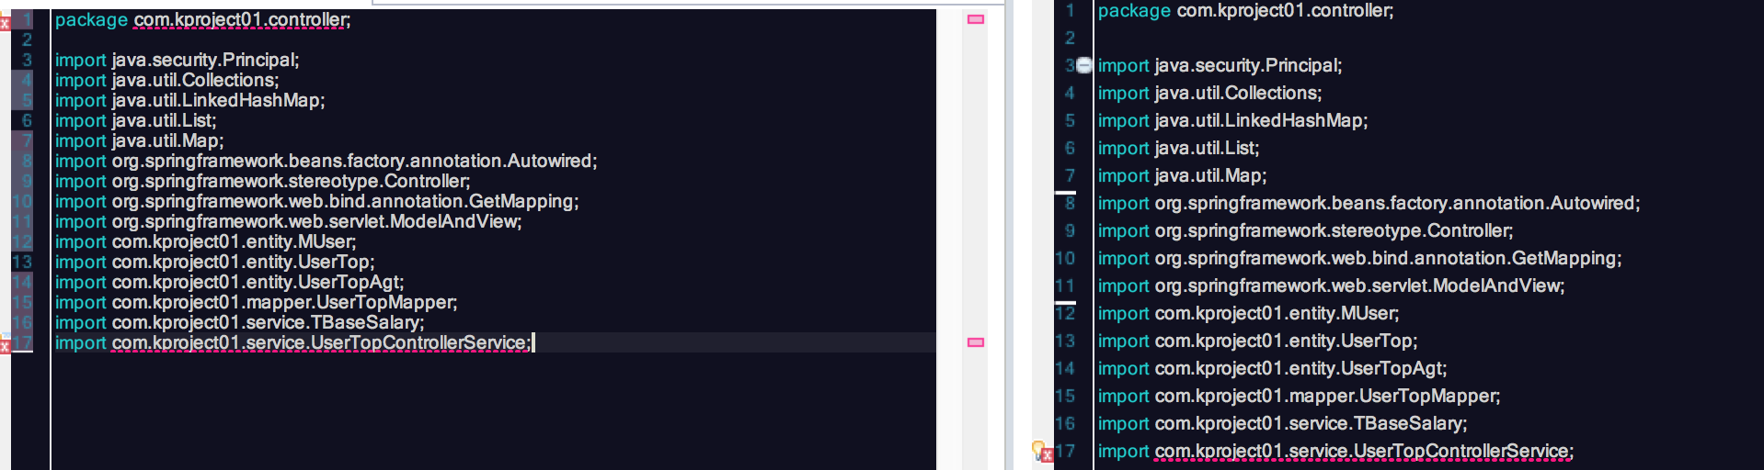This screenshot has height=470, width=1764.
Task: Click the package com.kproject01.controller line in the left editor
Action: click(202, 19)
